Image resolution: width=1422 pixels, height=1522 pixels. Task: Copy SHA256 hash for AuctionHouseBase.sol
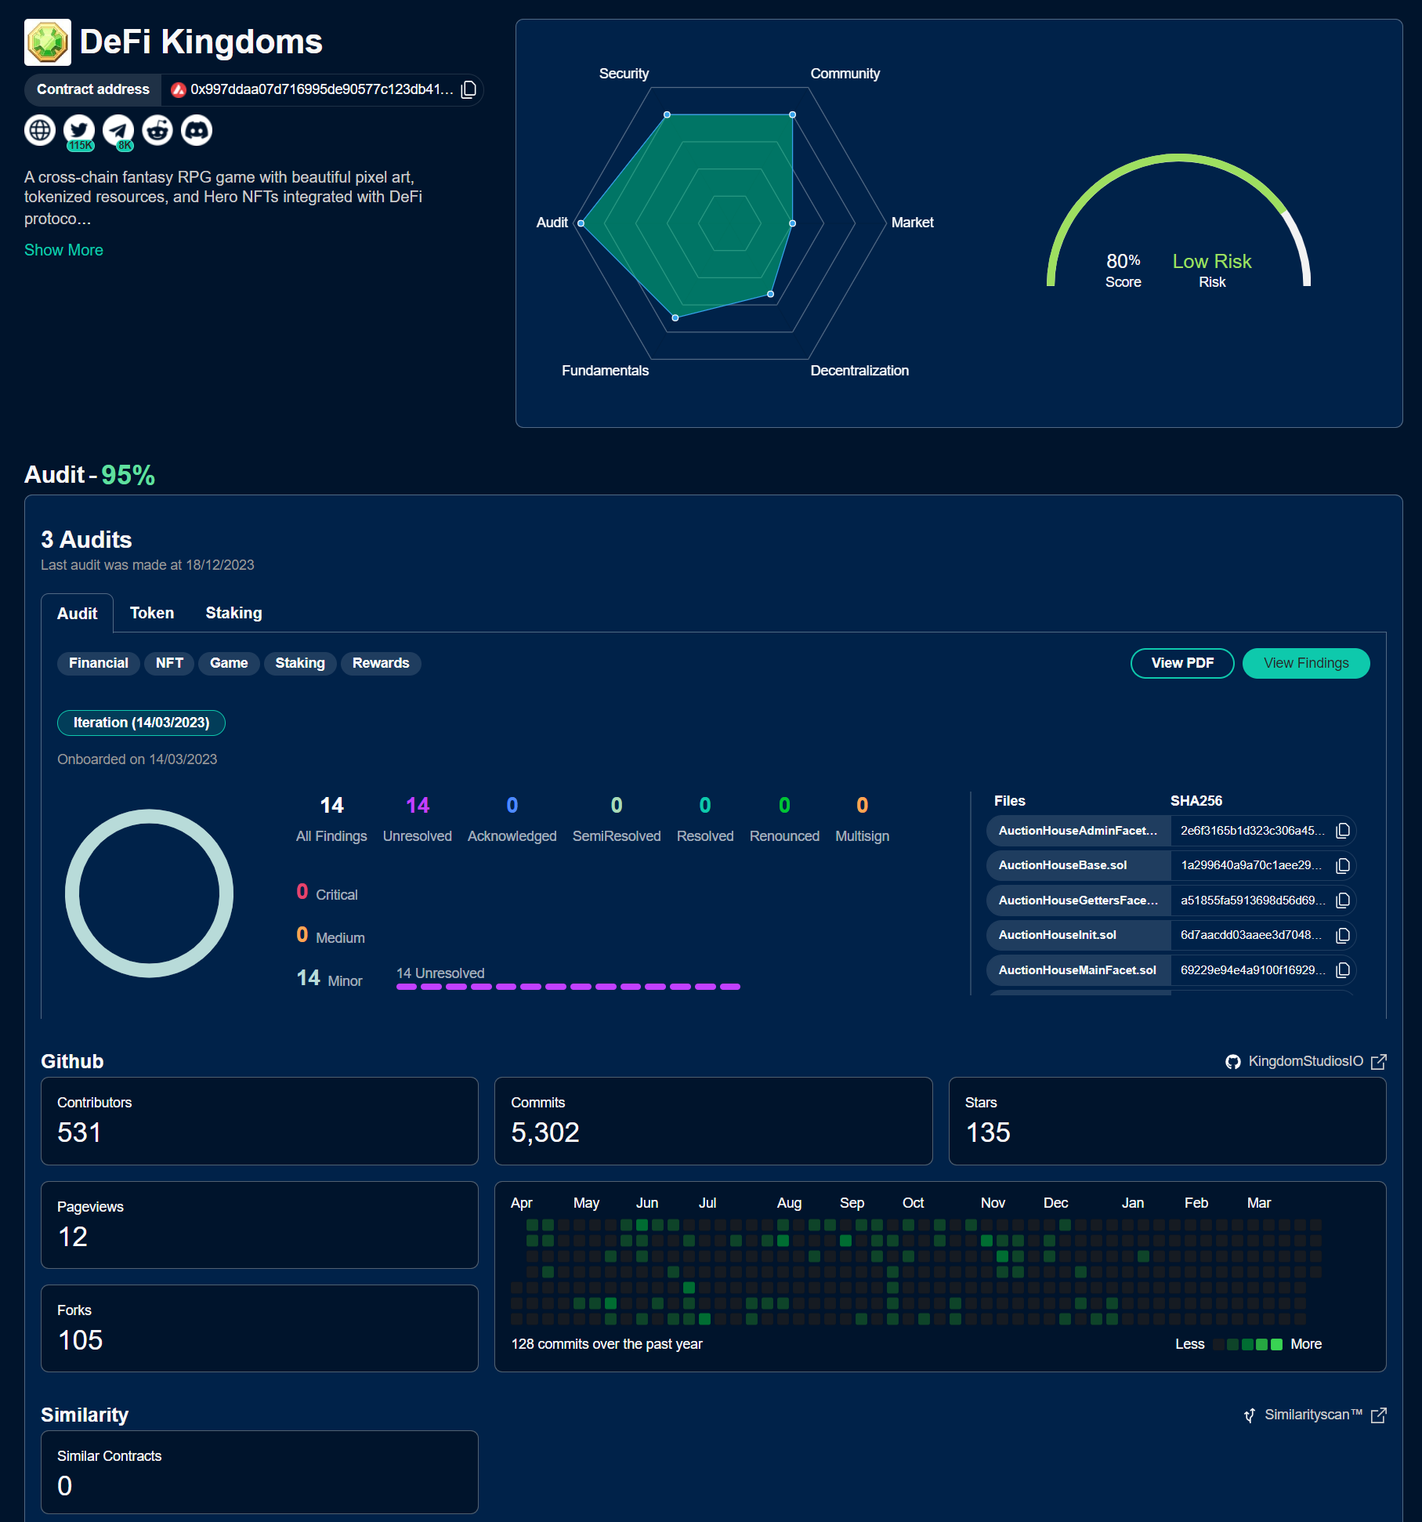pos(1342,865)
